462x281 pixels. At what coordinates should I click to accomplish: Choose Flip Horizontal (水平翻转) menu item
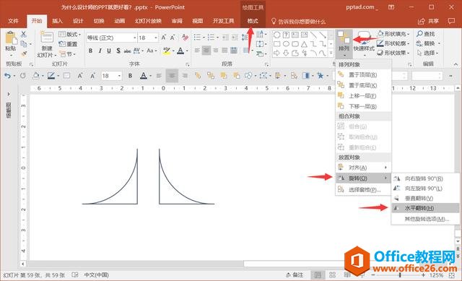point(425,208)
